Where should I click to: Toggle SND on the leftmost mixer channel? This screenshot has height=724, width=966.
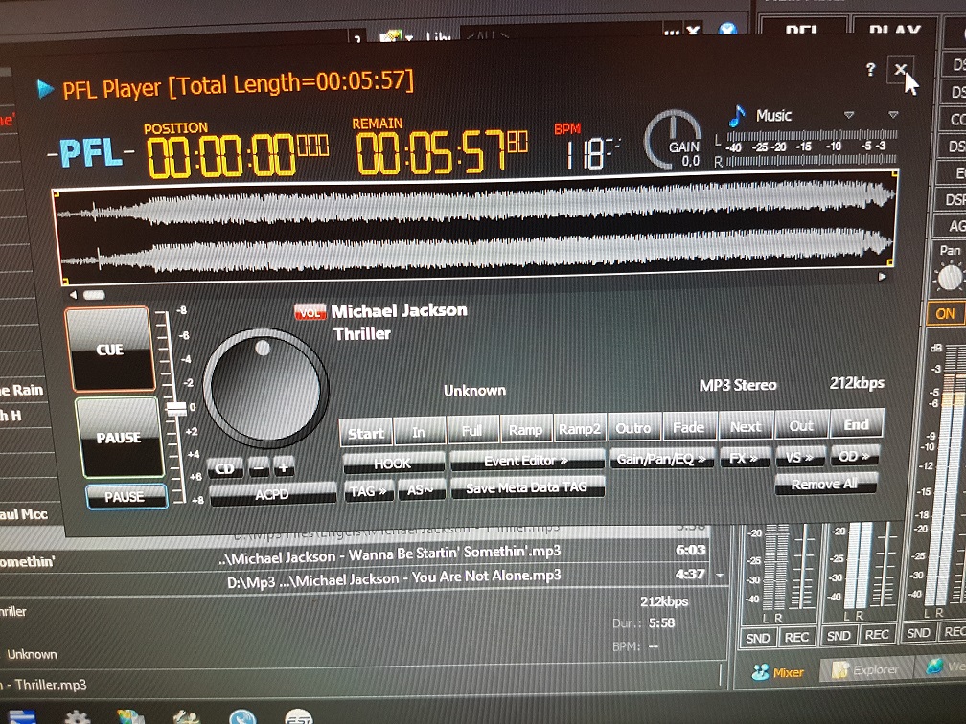(757, 638)
